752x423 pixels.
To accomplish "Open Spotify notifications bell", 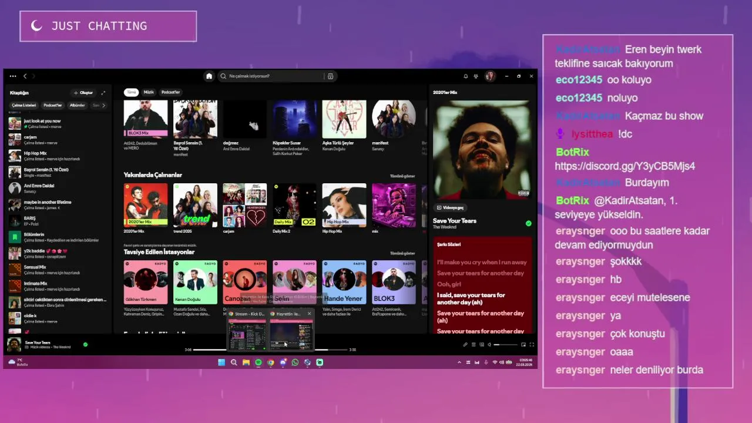I will 466,76.
